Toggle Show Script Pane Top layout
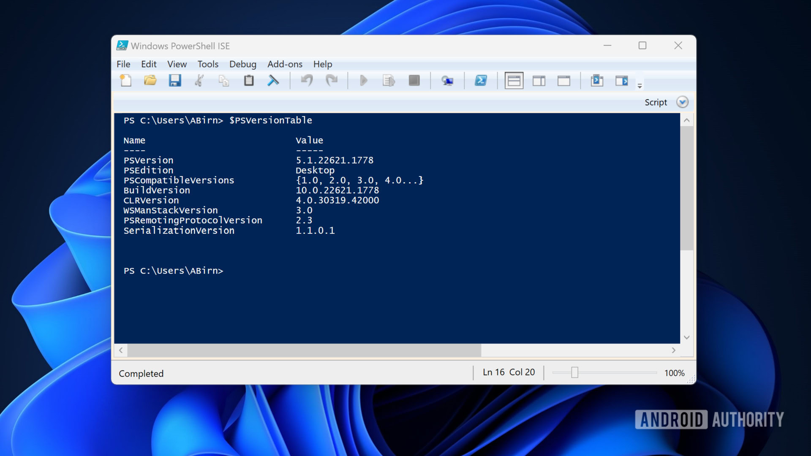The width and height of the screenshot is (811, 456). [x=514, y=80]
